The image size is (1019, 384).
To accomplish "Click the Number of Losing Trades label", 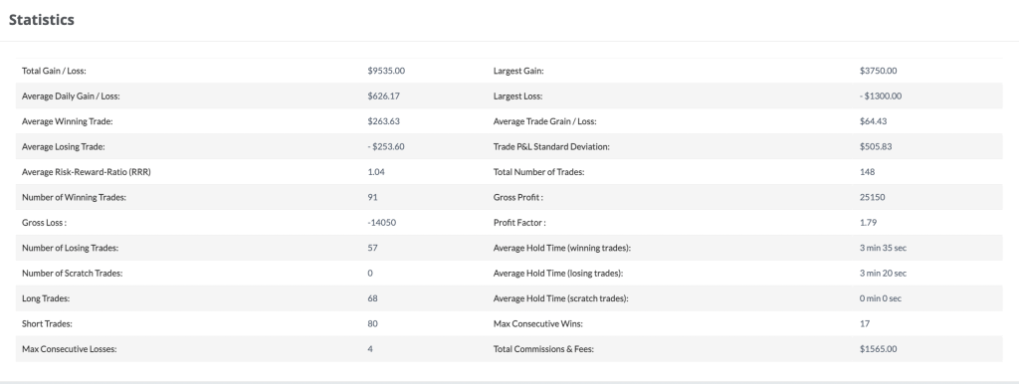I will [71, 248].
